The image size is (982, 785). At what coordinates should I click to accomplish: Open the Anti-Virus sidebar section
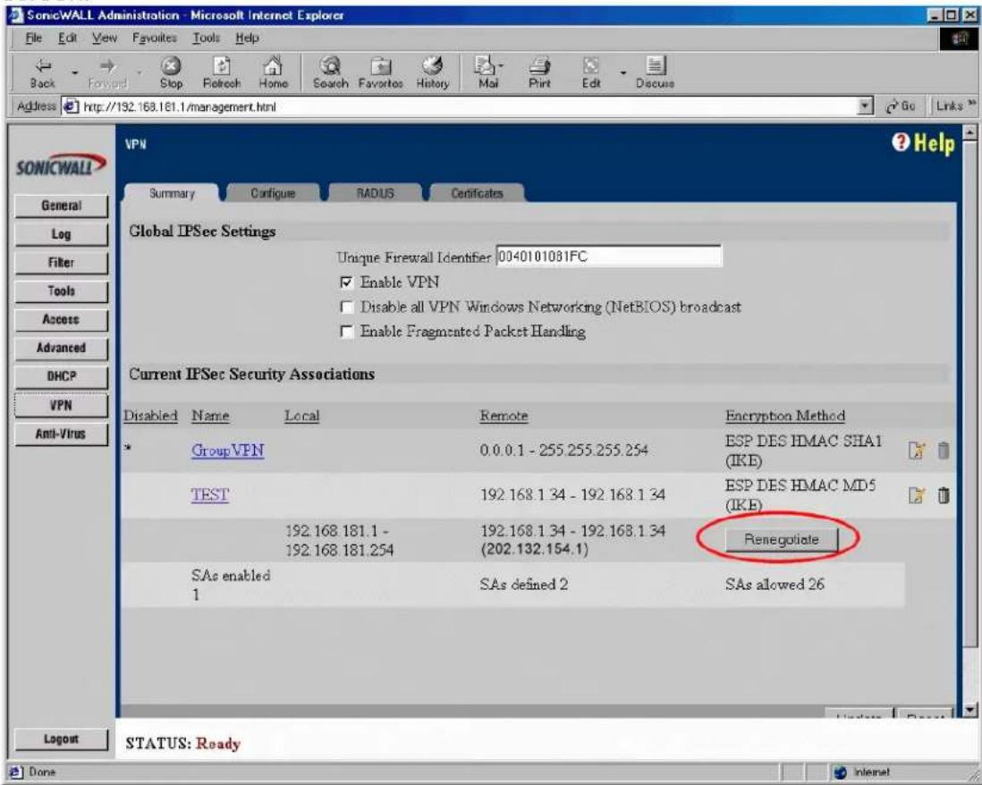(x=61, y=434)
